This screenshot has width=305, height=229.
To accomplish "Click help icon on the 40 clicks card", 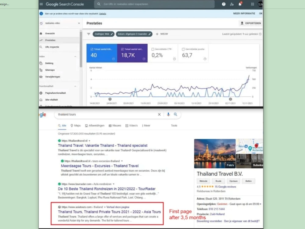I will click(x=113, y=59).
